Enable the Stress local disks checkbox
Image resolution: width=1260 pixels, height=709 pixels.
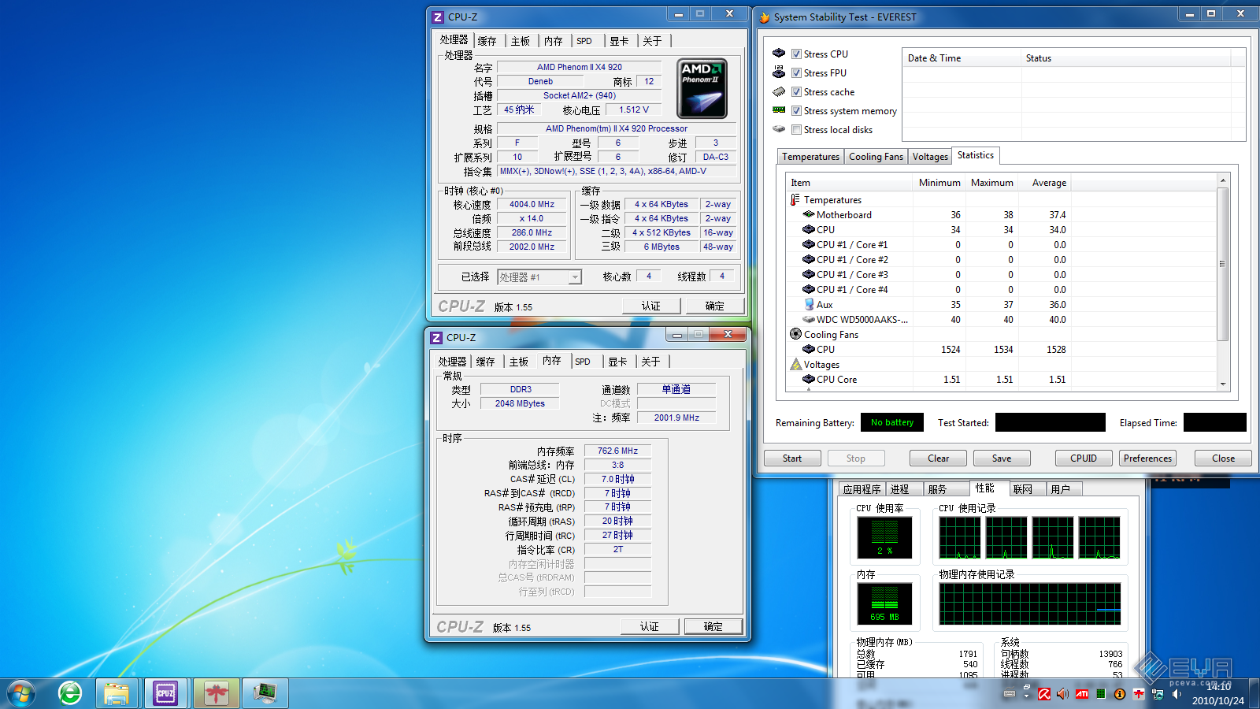pyautogui.click(x=796, y=129)
